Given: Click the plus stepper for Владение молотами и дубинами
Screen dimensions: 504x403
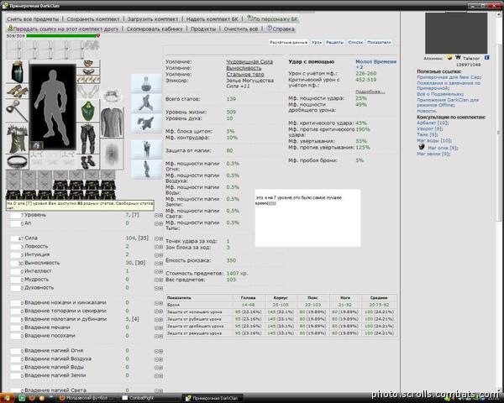Looking at the screenshot, I should tap(160, 320).
